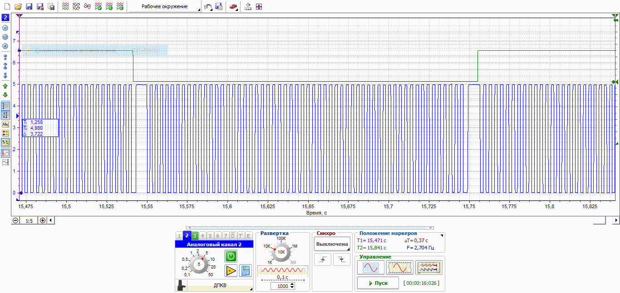This screenshot has width=620, height=293.
Task: Select rising edge trigger icon
Action: click(x=322, y=260)
